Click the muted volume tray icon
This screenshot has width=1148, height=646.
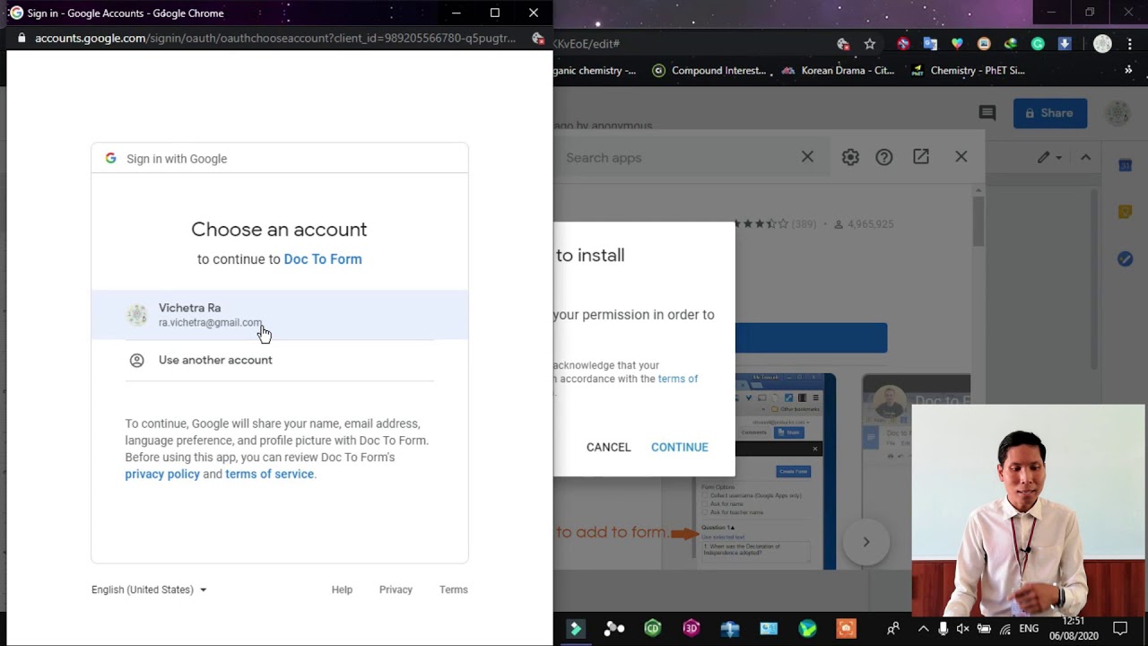tap(963, 629)
